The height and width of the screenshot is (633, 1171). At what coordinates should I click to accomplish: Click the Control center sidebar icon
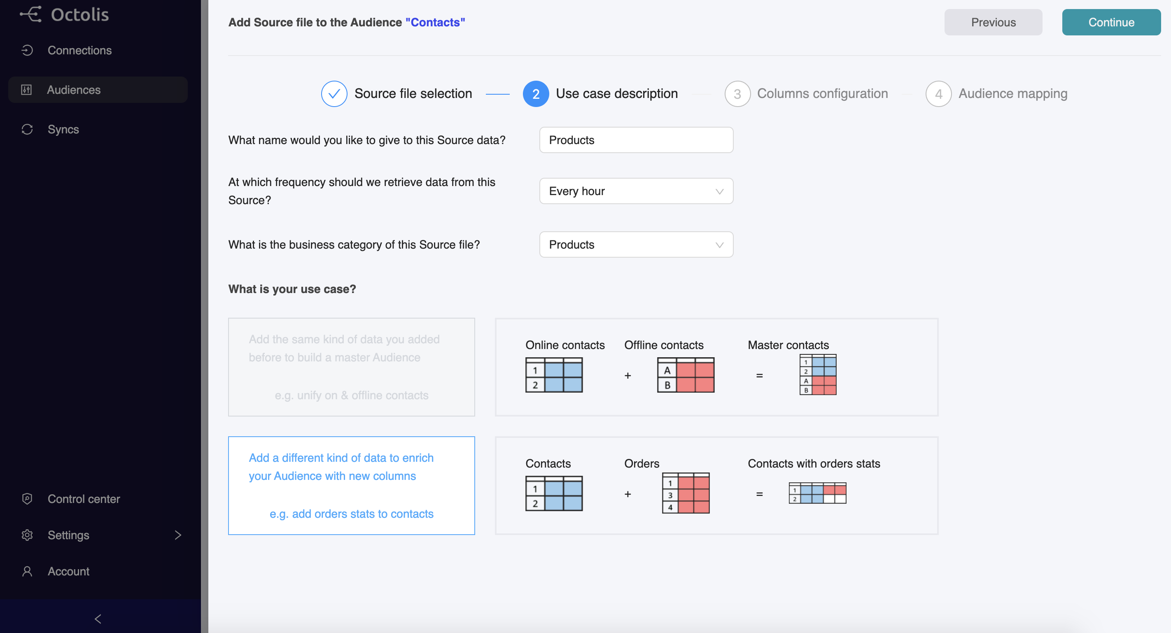tap(27, 498)
